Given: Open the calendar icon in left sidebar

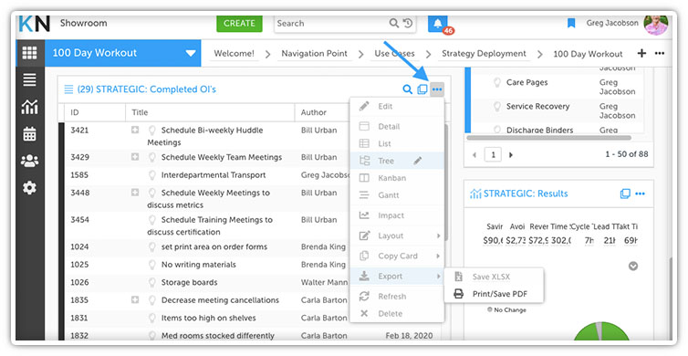Looking at the screenshot, I should click(x=29, y=134).
